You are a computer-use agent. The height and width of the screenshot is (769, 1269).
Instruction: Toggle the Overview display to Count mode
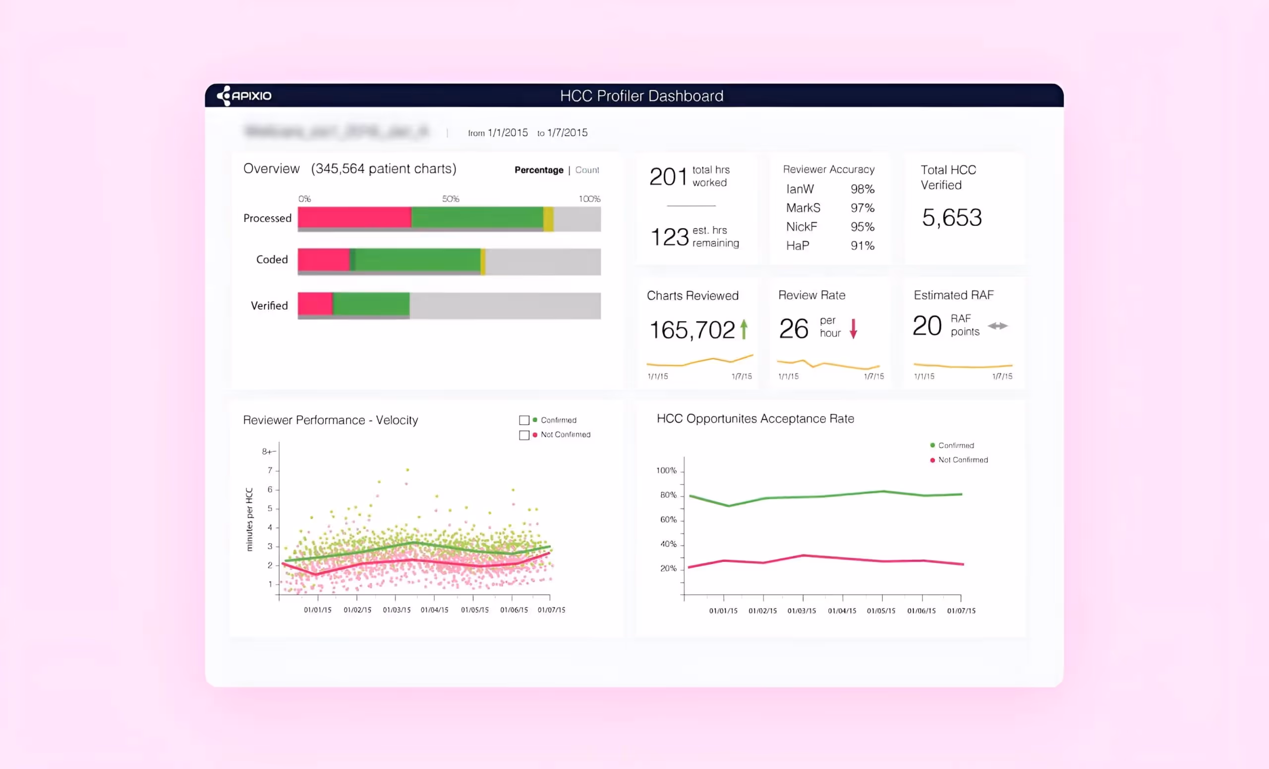pyautogui.click(x=586, y=170)
